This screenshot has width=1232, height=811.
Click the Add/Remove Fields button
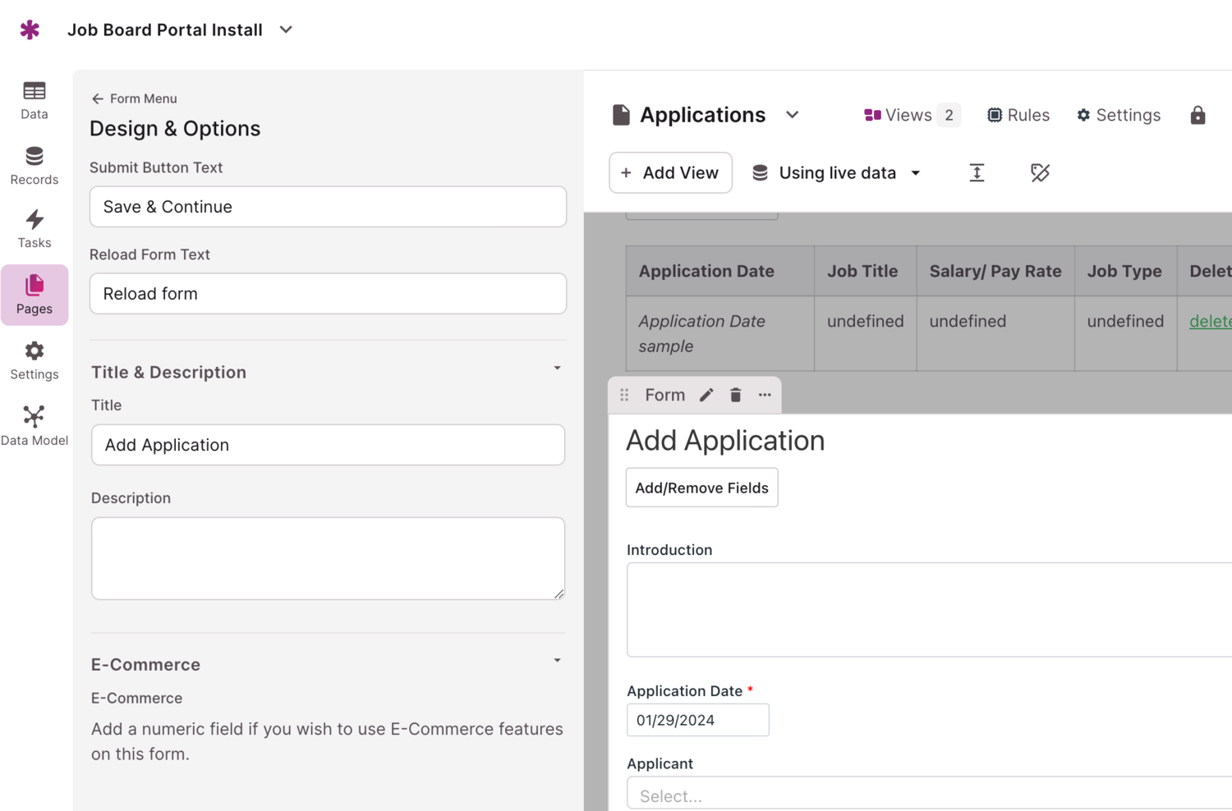pyautogui.click(x=701, y=488)
